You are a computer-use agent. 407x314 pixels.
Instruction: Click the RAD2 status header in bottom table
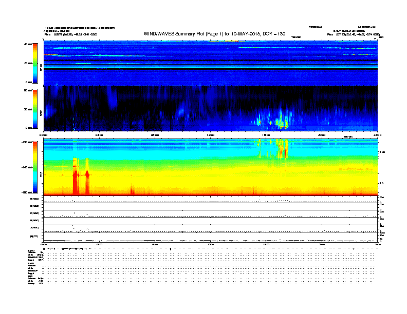point(31,251)
